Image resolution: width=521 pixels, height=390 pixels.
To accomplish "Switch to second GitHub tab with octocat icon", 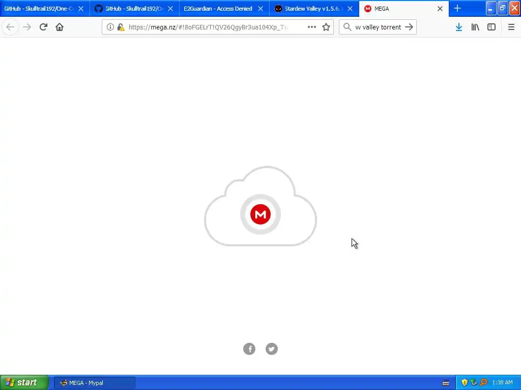I will (130, 9).
